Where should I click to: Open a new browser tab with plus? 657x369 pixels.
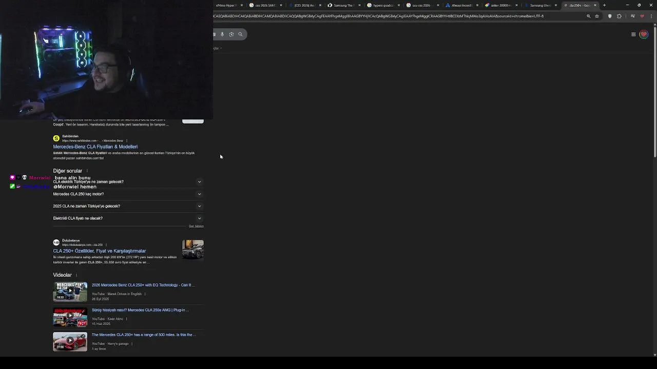coord(604,5)
